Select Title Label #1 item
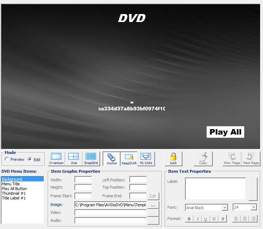 22,198
